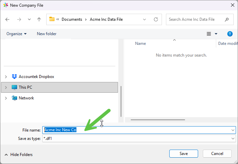238x164 pixels.
Task: Cancel the New Company File dialog
Action: click(217, 154)
